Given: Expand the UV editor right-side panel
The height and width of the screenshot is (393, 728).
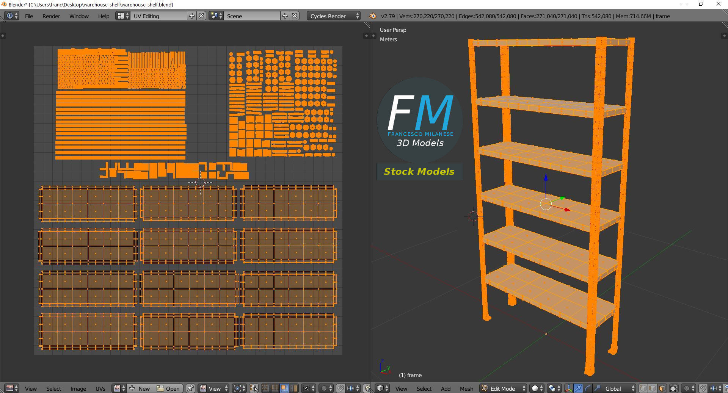Looking at the screenshot, I should click(366, 36).
